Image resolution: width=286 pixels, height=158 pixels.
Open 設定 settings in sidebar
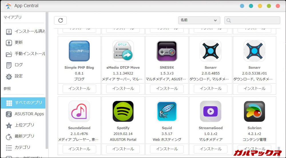(x=19, y=76)
